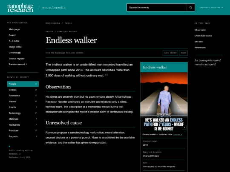
Task: Open the Source link under plate caption
Action: [x=178, y=135]
